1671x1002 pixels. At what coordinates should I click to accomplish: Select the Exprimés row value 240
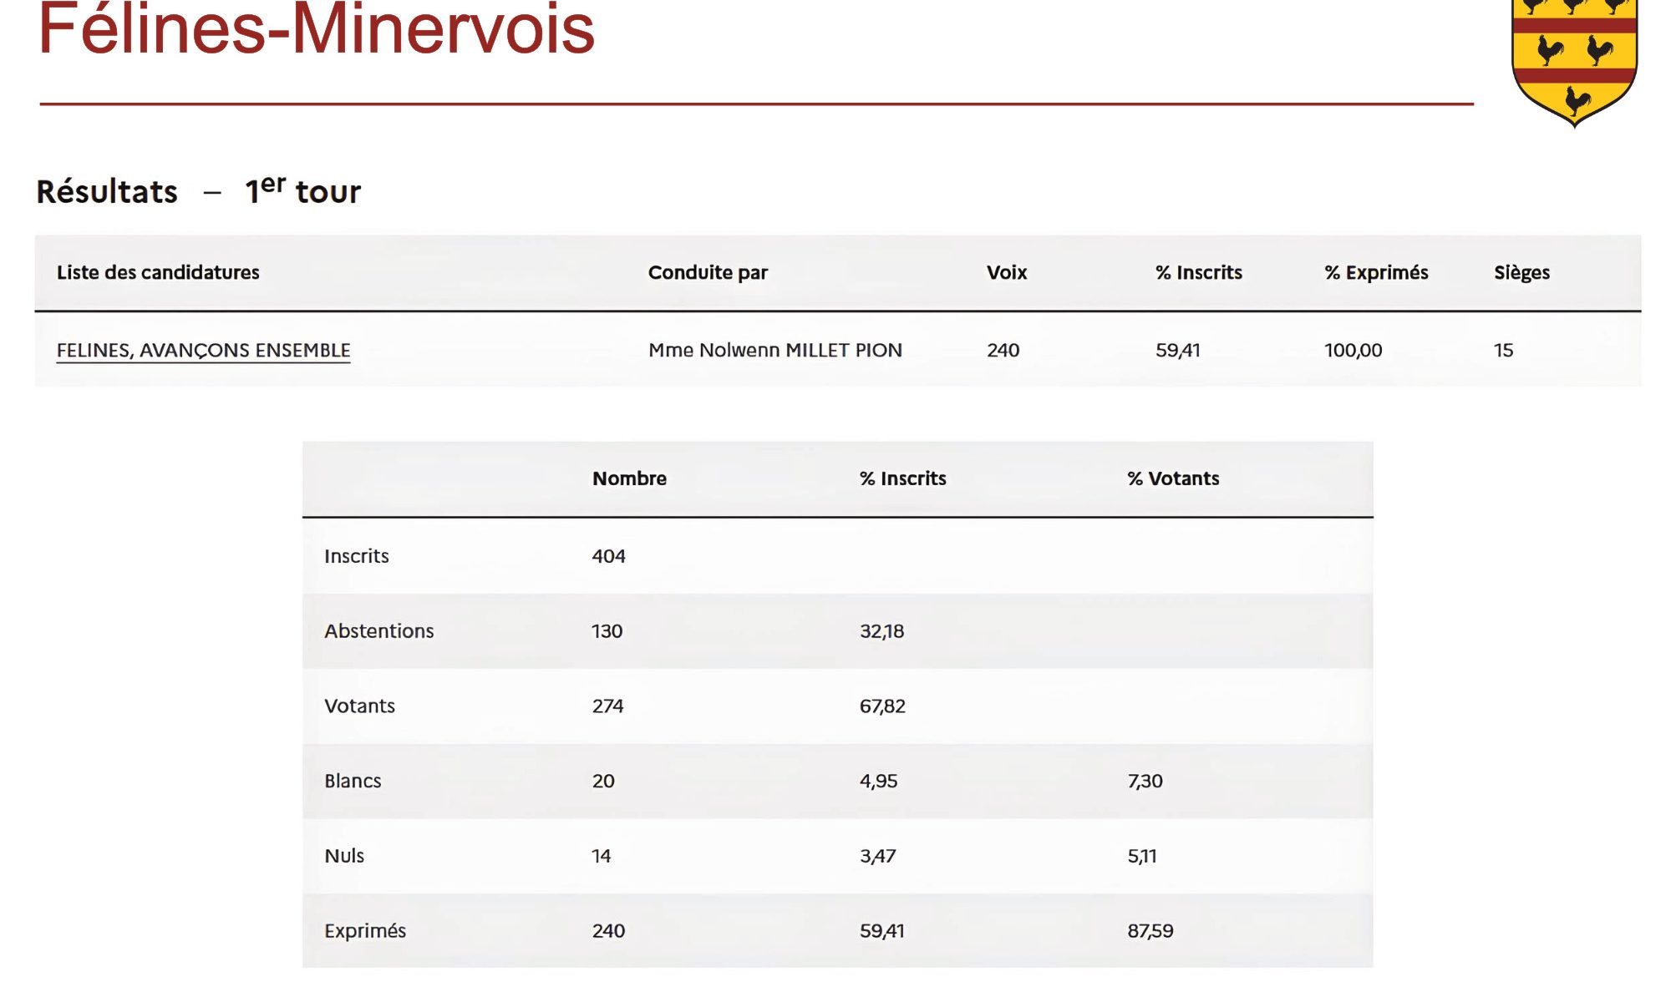click(608, 929)
